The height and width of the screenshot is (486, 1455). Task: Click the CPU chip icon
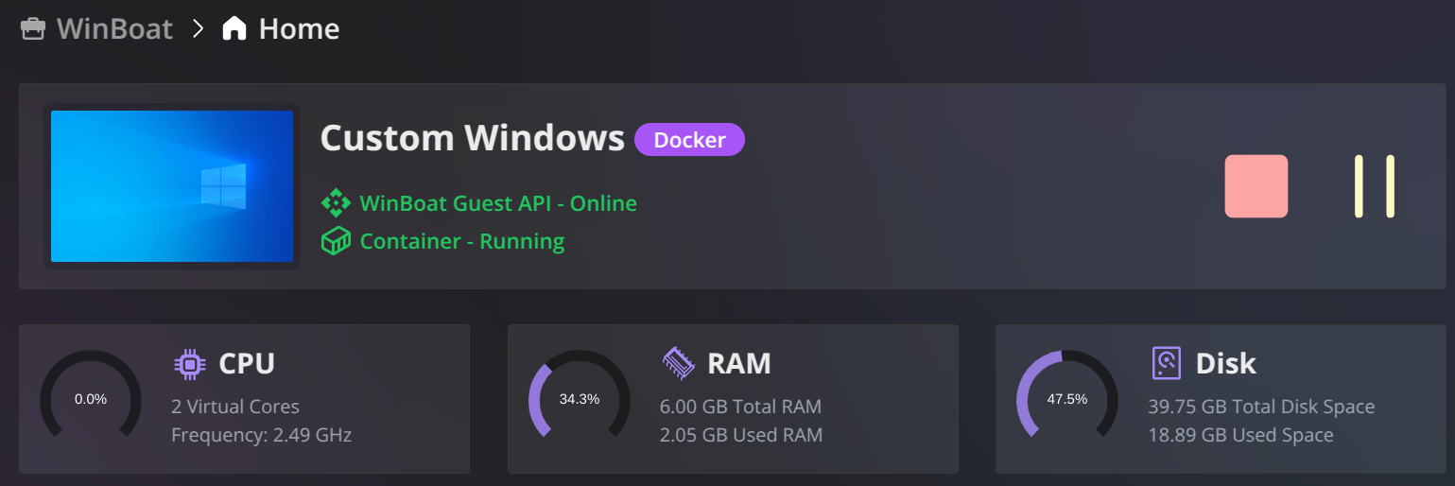[190, 363]
